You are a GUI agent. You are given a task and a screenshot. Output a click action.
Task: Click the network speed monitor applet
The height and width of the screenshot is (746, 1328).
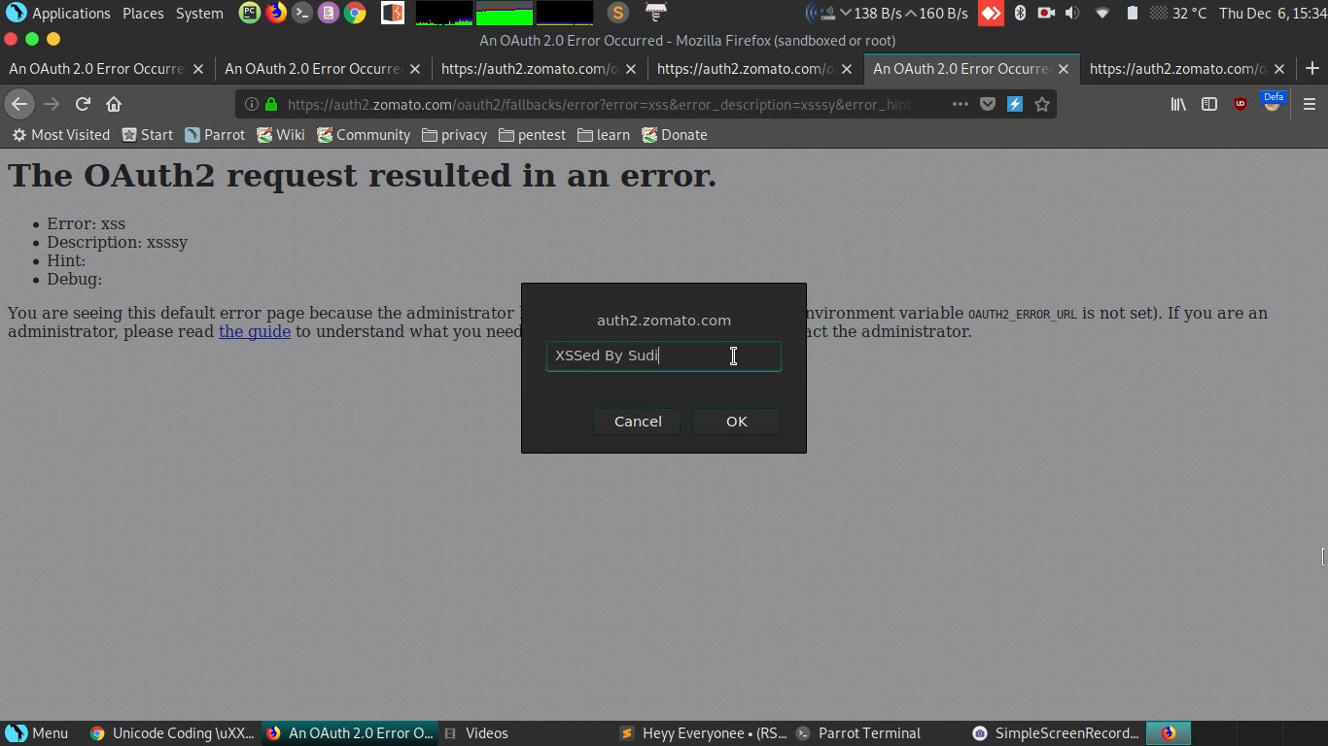pyautogui.click(x=887, y=13)
